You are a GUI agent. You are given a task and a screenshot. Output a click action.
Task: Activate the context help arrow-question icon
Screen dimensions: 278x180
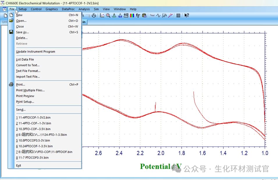point(187,16)
